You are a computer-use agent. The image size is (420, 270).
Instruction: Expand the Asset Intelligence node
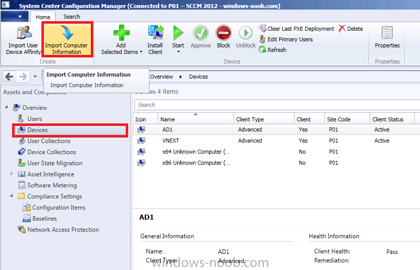pyautogui.click(x=12, y=174)
